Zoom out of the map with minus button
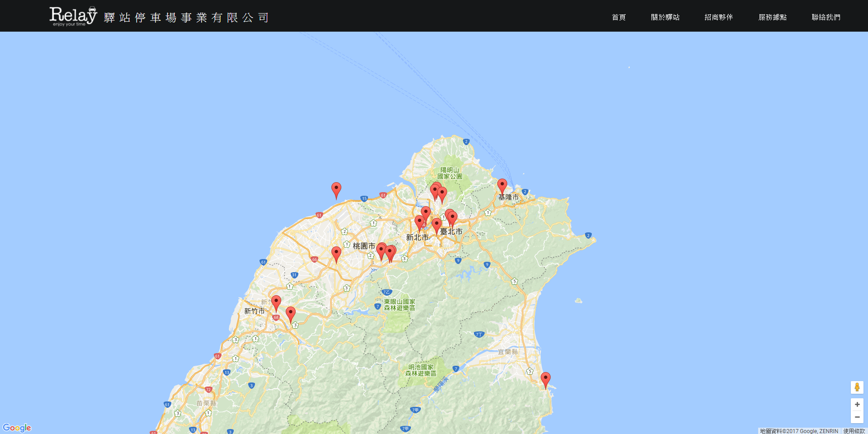This screenshot has height=434, width=868. pos(857,417)
